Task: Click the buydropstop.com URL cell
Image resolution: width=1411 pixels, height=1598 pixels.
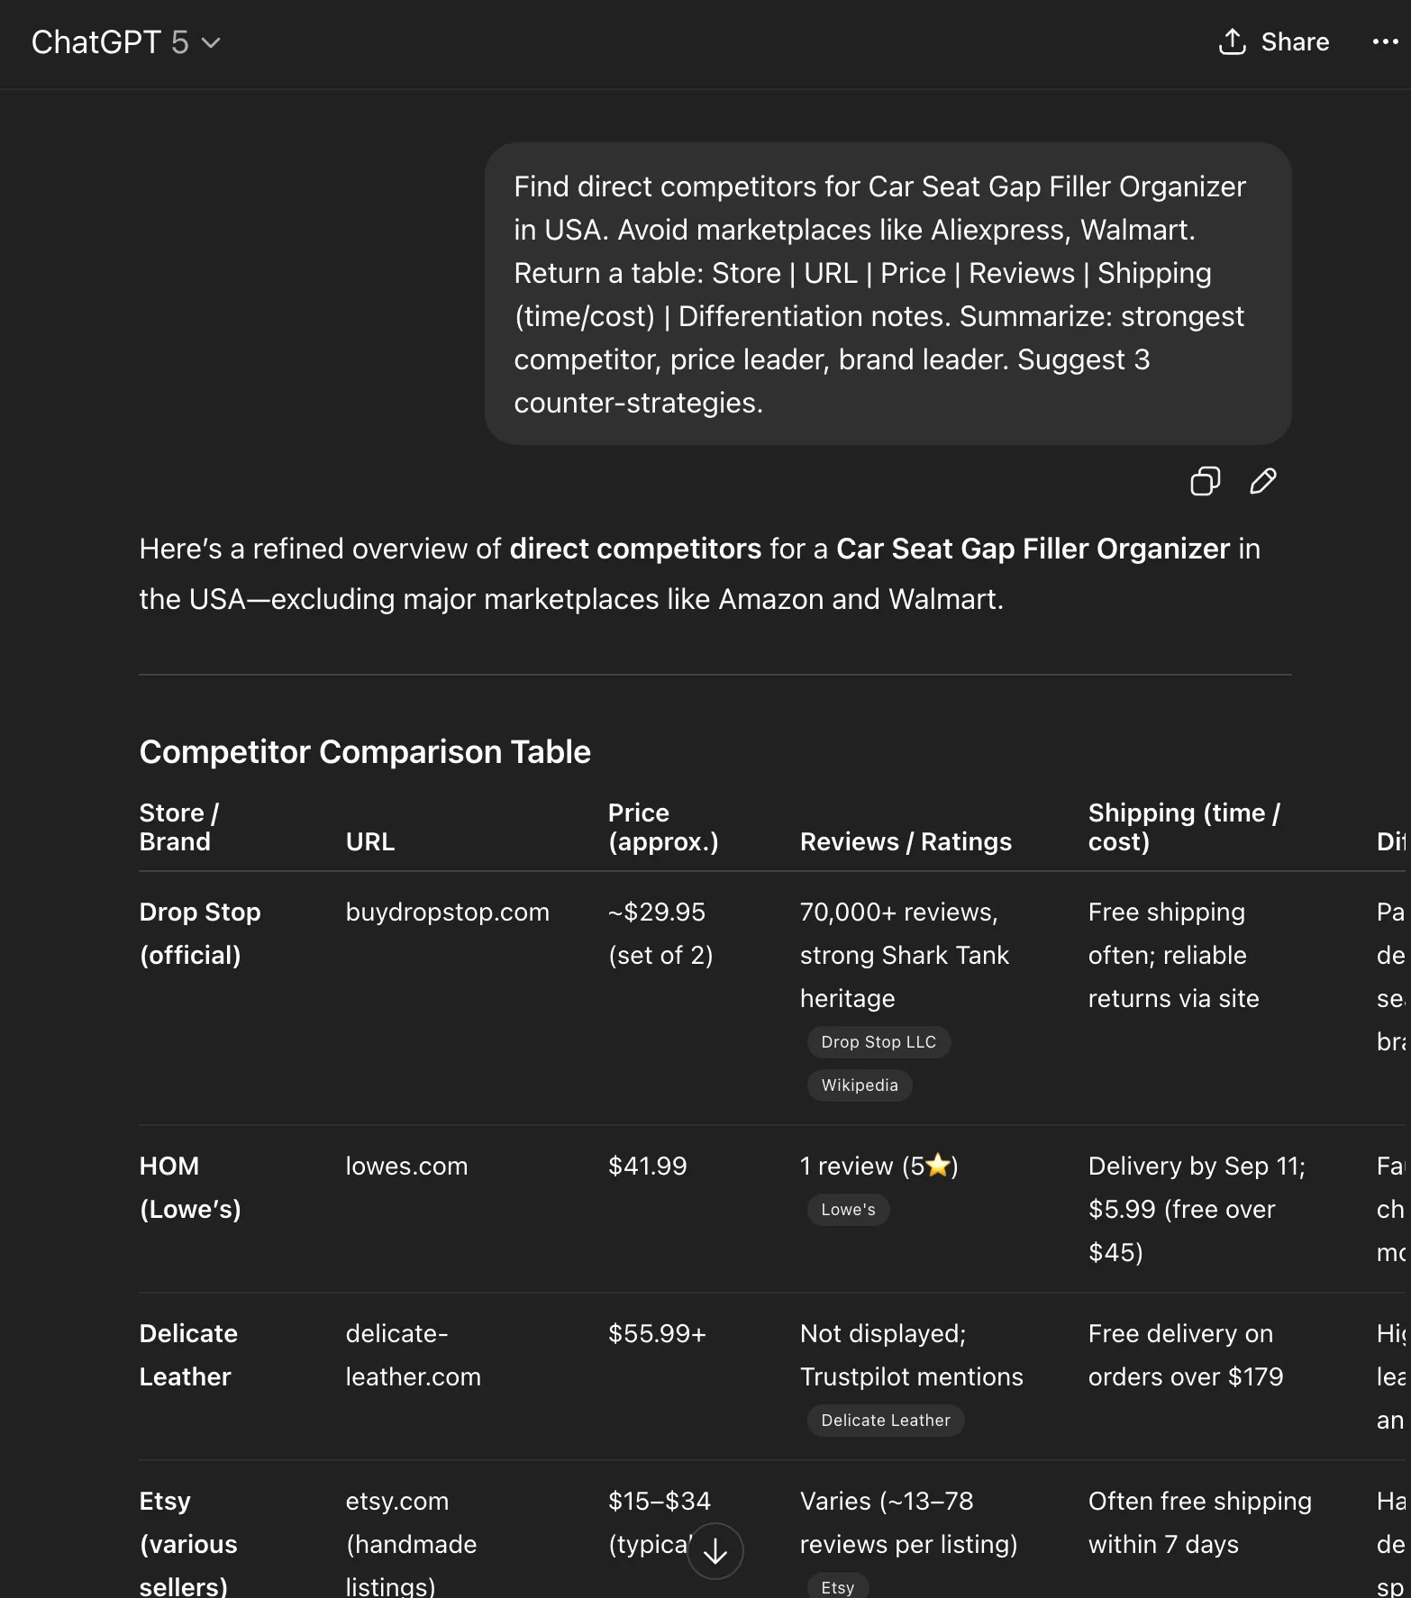Action: pyautogui.click(x=447, y=912)
